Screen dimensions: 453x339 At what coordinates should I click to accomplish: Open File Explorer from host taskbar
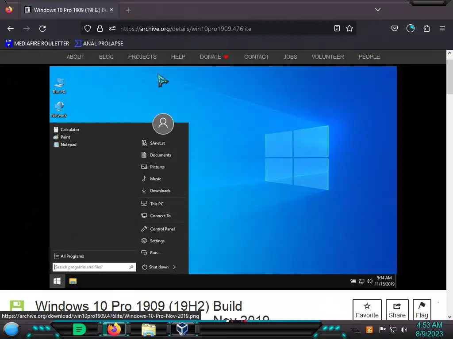pyautogui.click(x=149, y=329)
